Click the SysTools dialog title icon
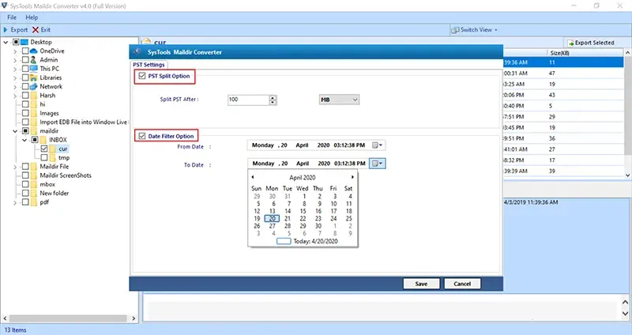This screenshot has height=335, width=632. point(137,52)
